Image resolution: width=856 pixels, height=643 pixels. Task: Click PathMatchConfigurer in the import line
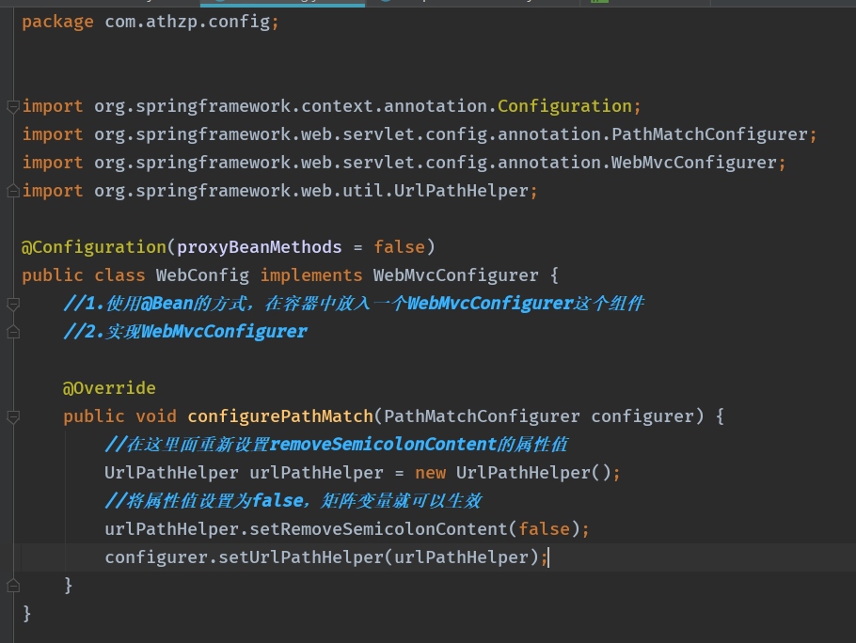coord(709,134)
